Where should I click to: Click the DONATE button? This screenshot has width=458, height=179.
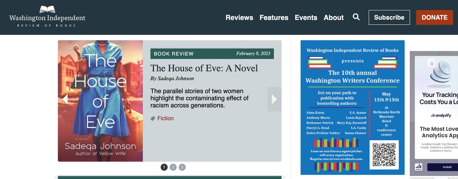434,17
